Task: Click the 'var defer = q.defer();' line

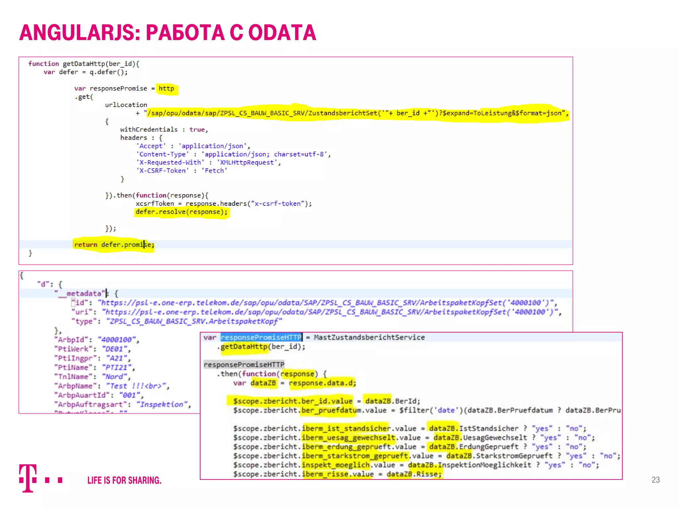Action: point(86,72)
